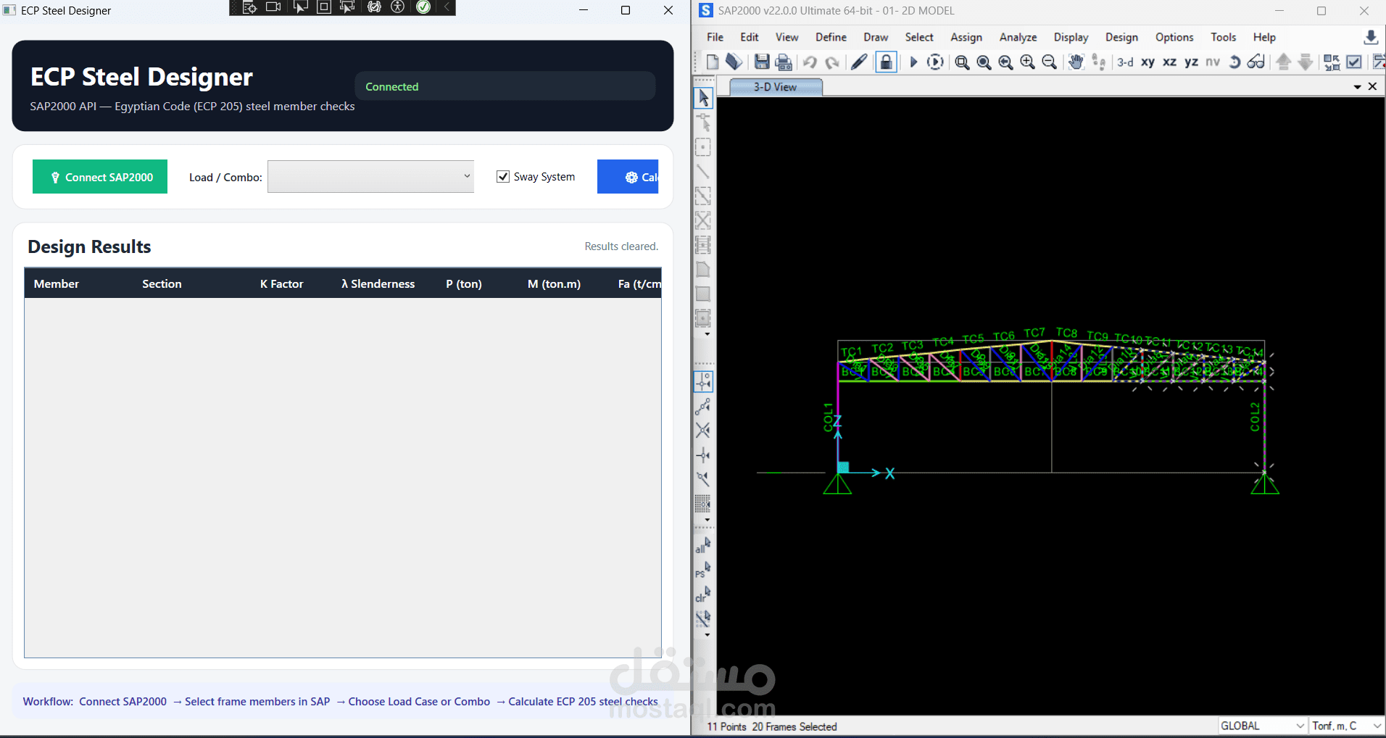Toggle Snap to Points and Grid Intersections
The width and height of the screenshot is (1386, 738).
[x=703, y=381]
